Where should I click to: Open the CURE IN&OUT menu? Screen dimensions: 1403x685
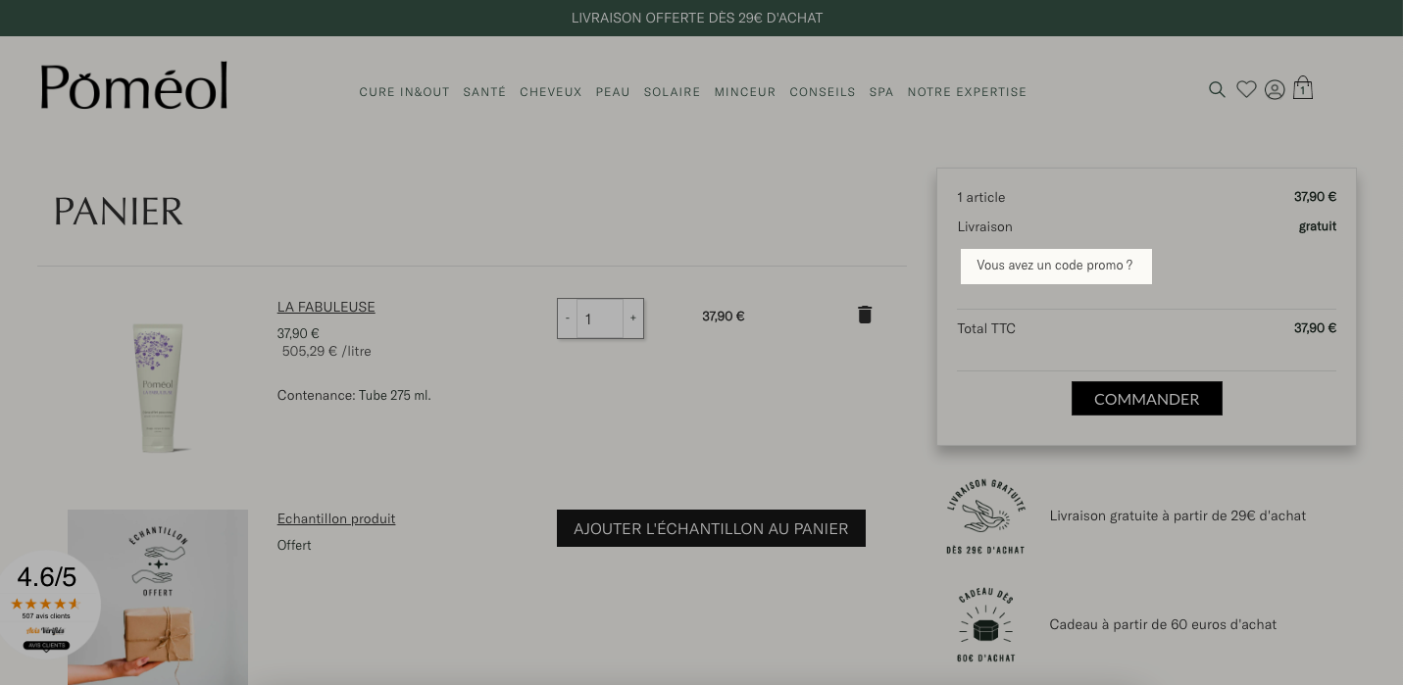click(404, 92)
